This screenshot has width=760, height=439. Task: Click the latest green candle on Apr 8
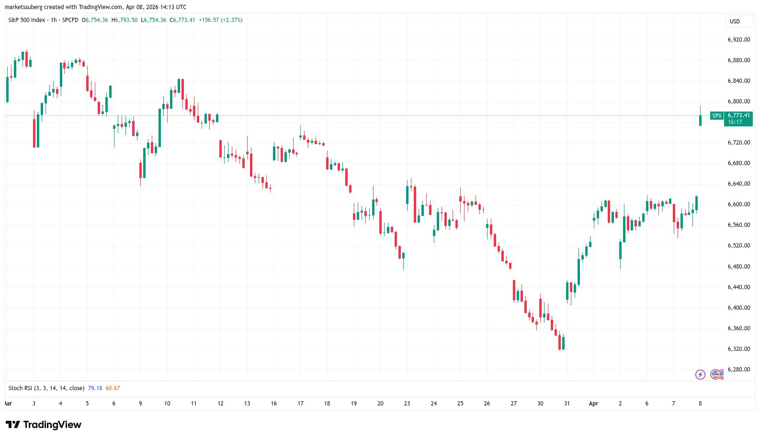point(700,120)
